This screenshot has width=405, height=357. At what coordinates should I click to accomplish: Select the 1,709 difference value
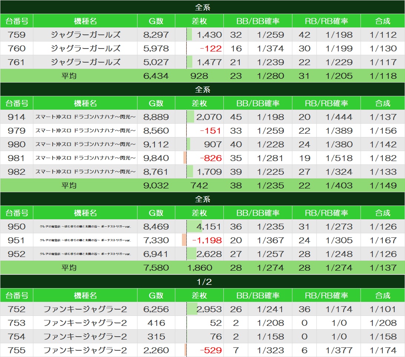click(x=209, y=172)
